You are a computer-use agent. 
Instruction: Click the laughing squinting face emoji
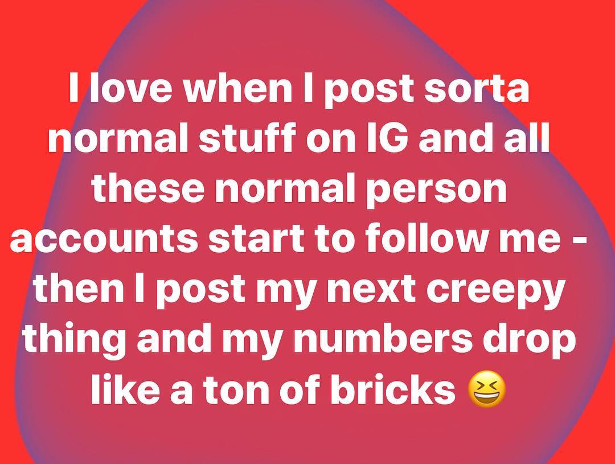point(487,389)
